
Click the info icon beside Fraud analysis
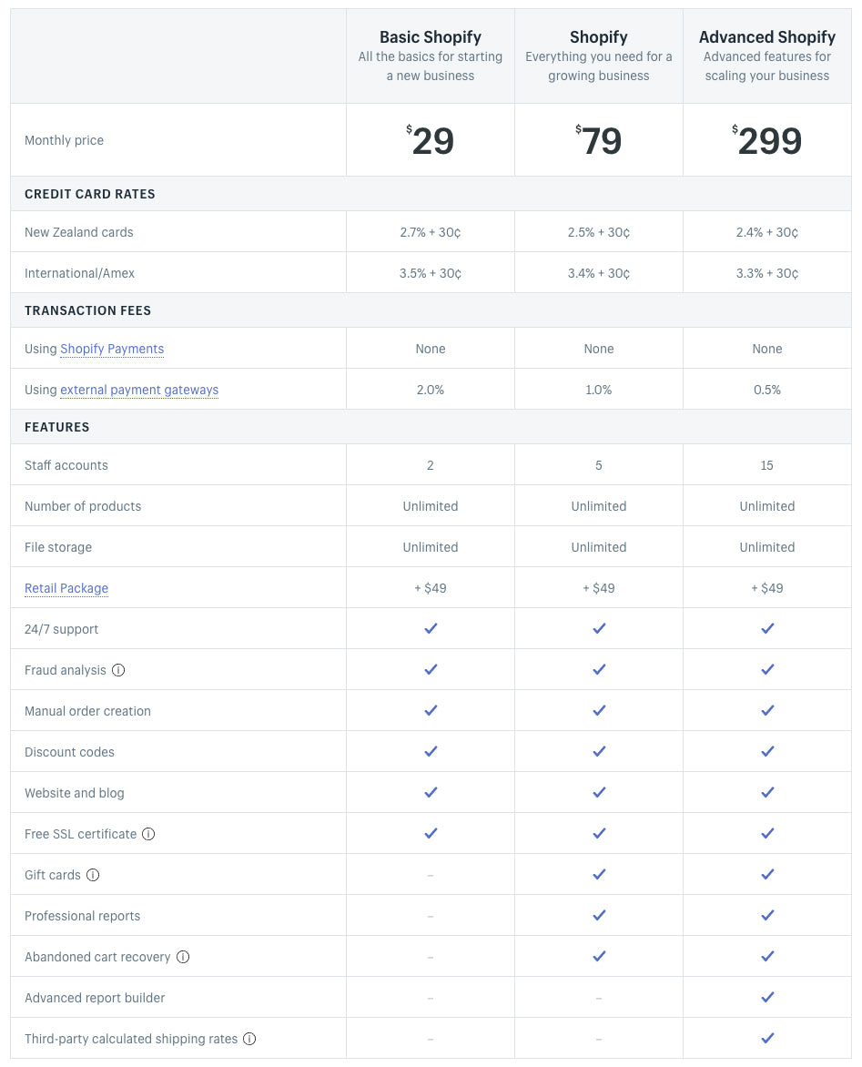tap(118, 670)
